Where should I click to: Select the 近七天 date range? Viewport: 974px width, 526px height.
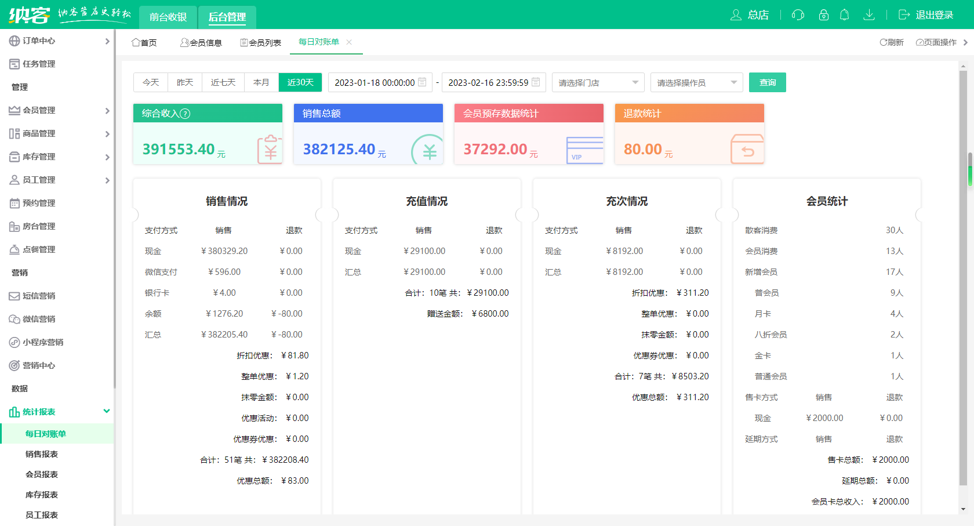tap(223, 82)
